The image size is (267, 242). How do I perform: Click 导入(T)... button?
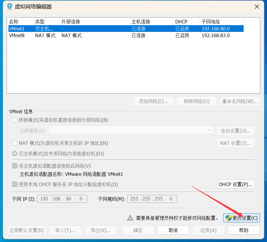(x=65, y=230)
